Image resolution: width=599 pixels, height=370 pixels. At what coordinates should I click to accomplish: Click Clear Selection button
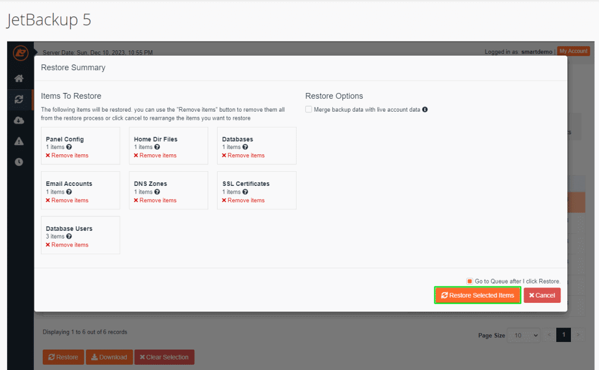(164, 357)
